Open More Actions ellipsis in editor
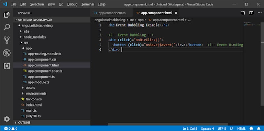This screenshot has height=131, width=264. (260, 13)
